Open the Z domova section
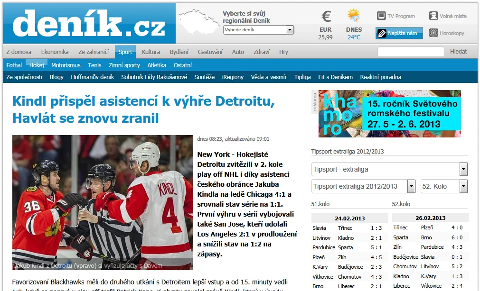This screenshot has width=480, height=291. (19, 52)
